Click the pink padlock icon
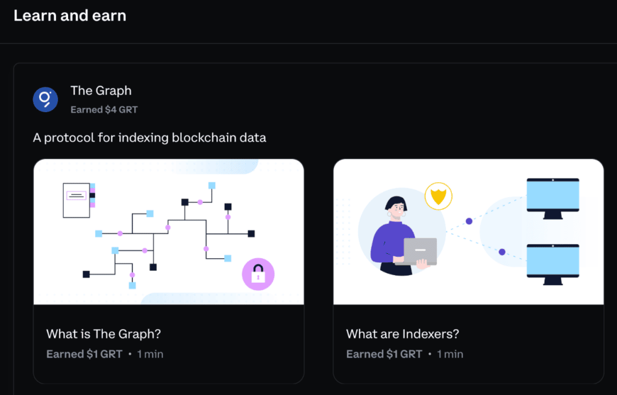617x395 pixels. (x=258, y=274)
